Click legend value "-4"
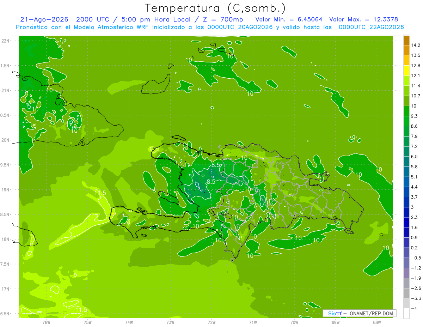 413,309
